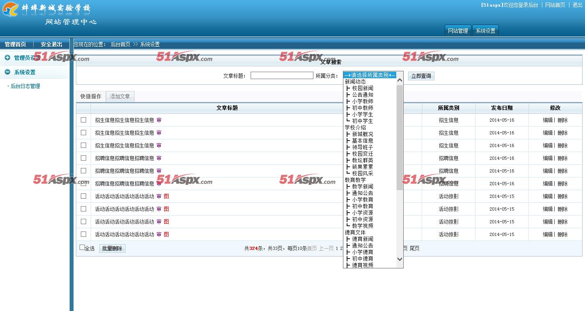Check the first 招聘信息 article checkbox
This screenshot has width=585, height=311.
[84, 158]
